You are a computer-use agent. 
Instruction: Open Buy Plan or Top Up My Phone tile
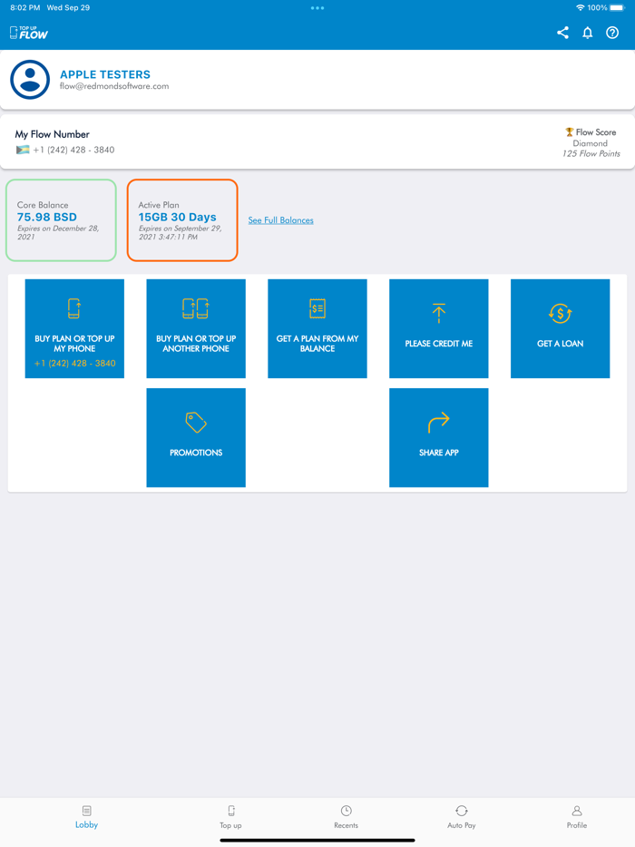(74, 328)
